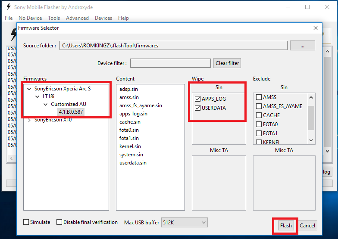The width and height of the screenshot is (338, 239).
Task: Open the Tools menu
Action: [x=54, y=18]
